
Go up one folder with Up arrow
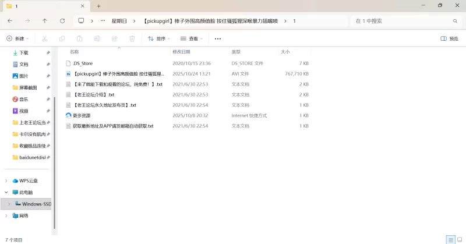click(x=45, y=21)
